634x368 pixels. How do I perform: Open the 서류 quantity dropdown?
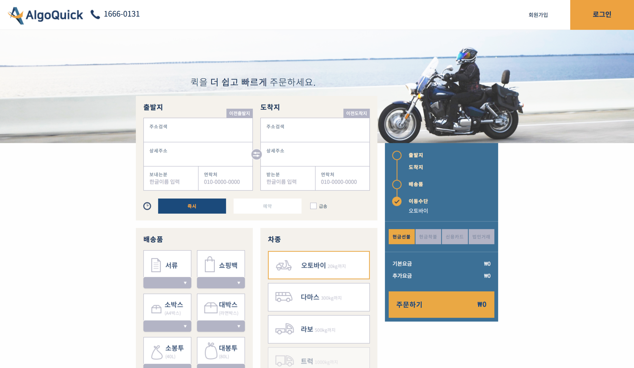[167, 283]
